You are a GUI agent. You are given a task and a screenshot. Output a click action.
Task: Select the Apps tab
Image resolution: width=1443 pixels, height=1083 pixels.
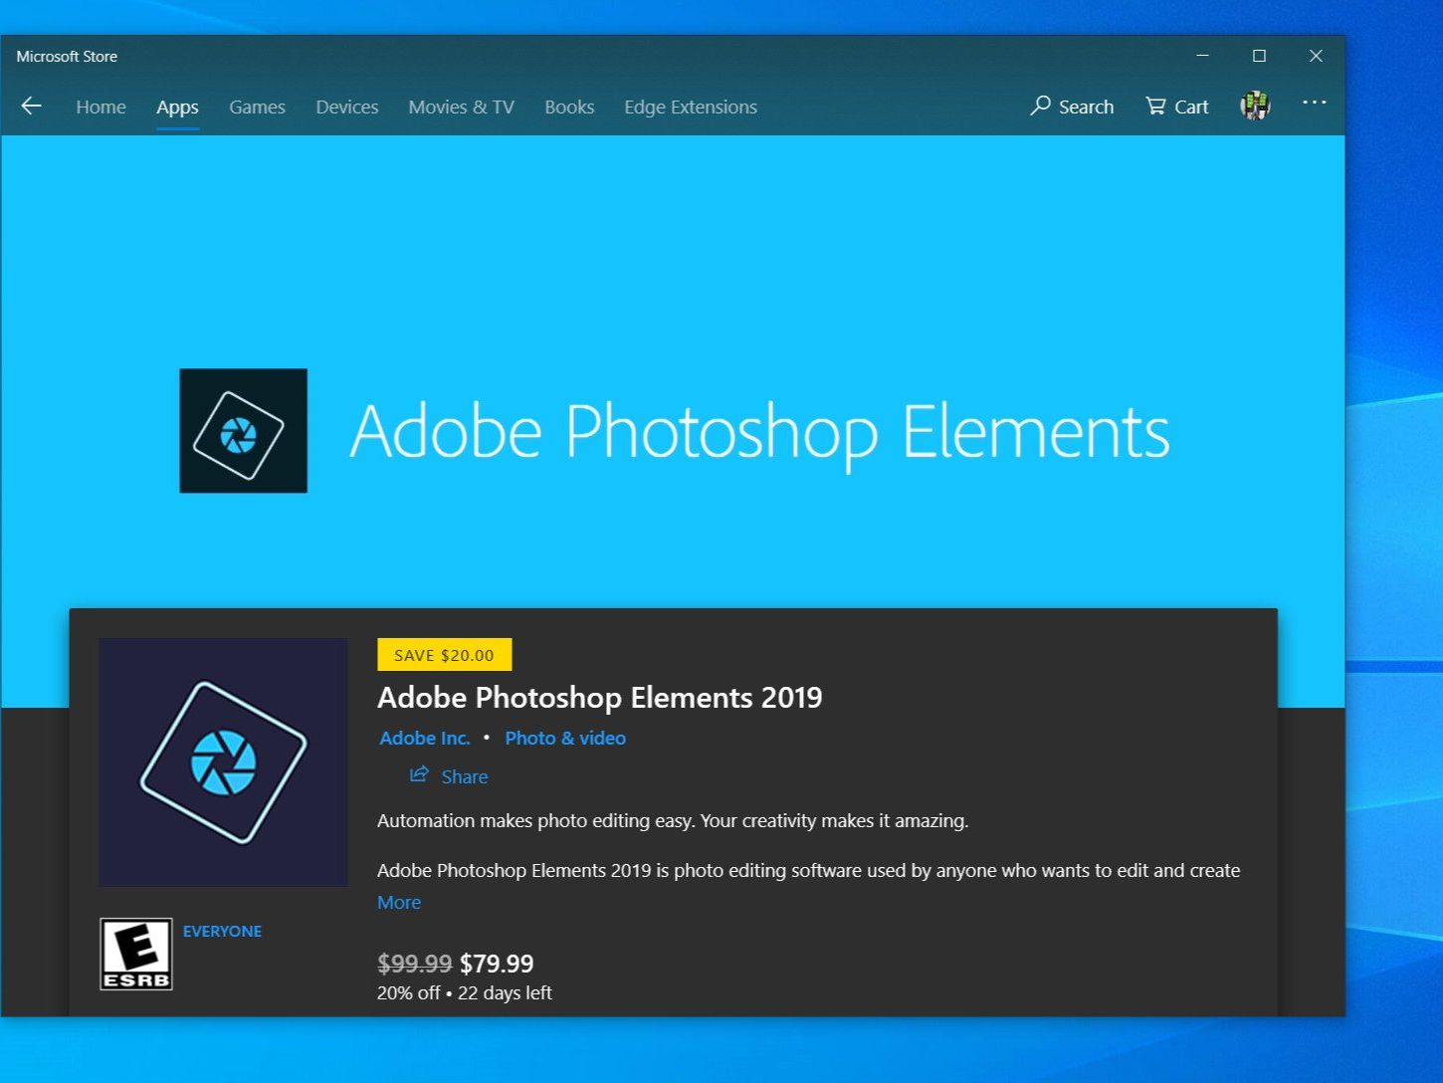(x=177, y=107)
